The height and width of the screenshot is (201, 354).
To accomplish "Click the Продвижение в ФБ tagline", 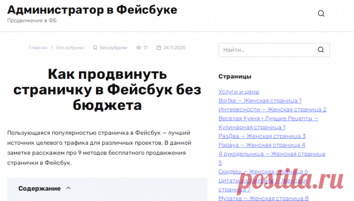I will pos(32,20).
